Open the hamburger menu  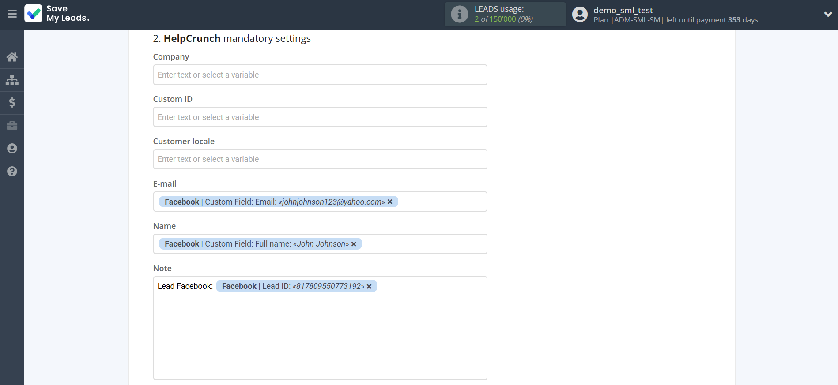coord(12,14)
